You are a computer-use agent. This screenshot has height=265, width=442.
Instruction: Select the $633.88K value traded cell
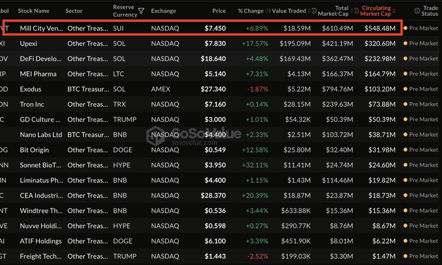[x=296, y=211]
